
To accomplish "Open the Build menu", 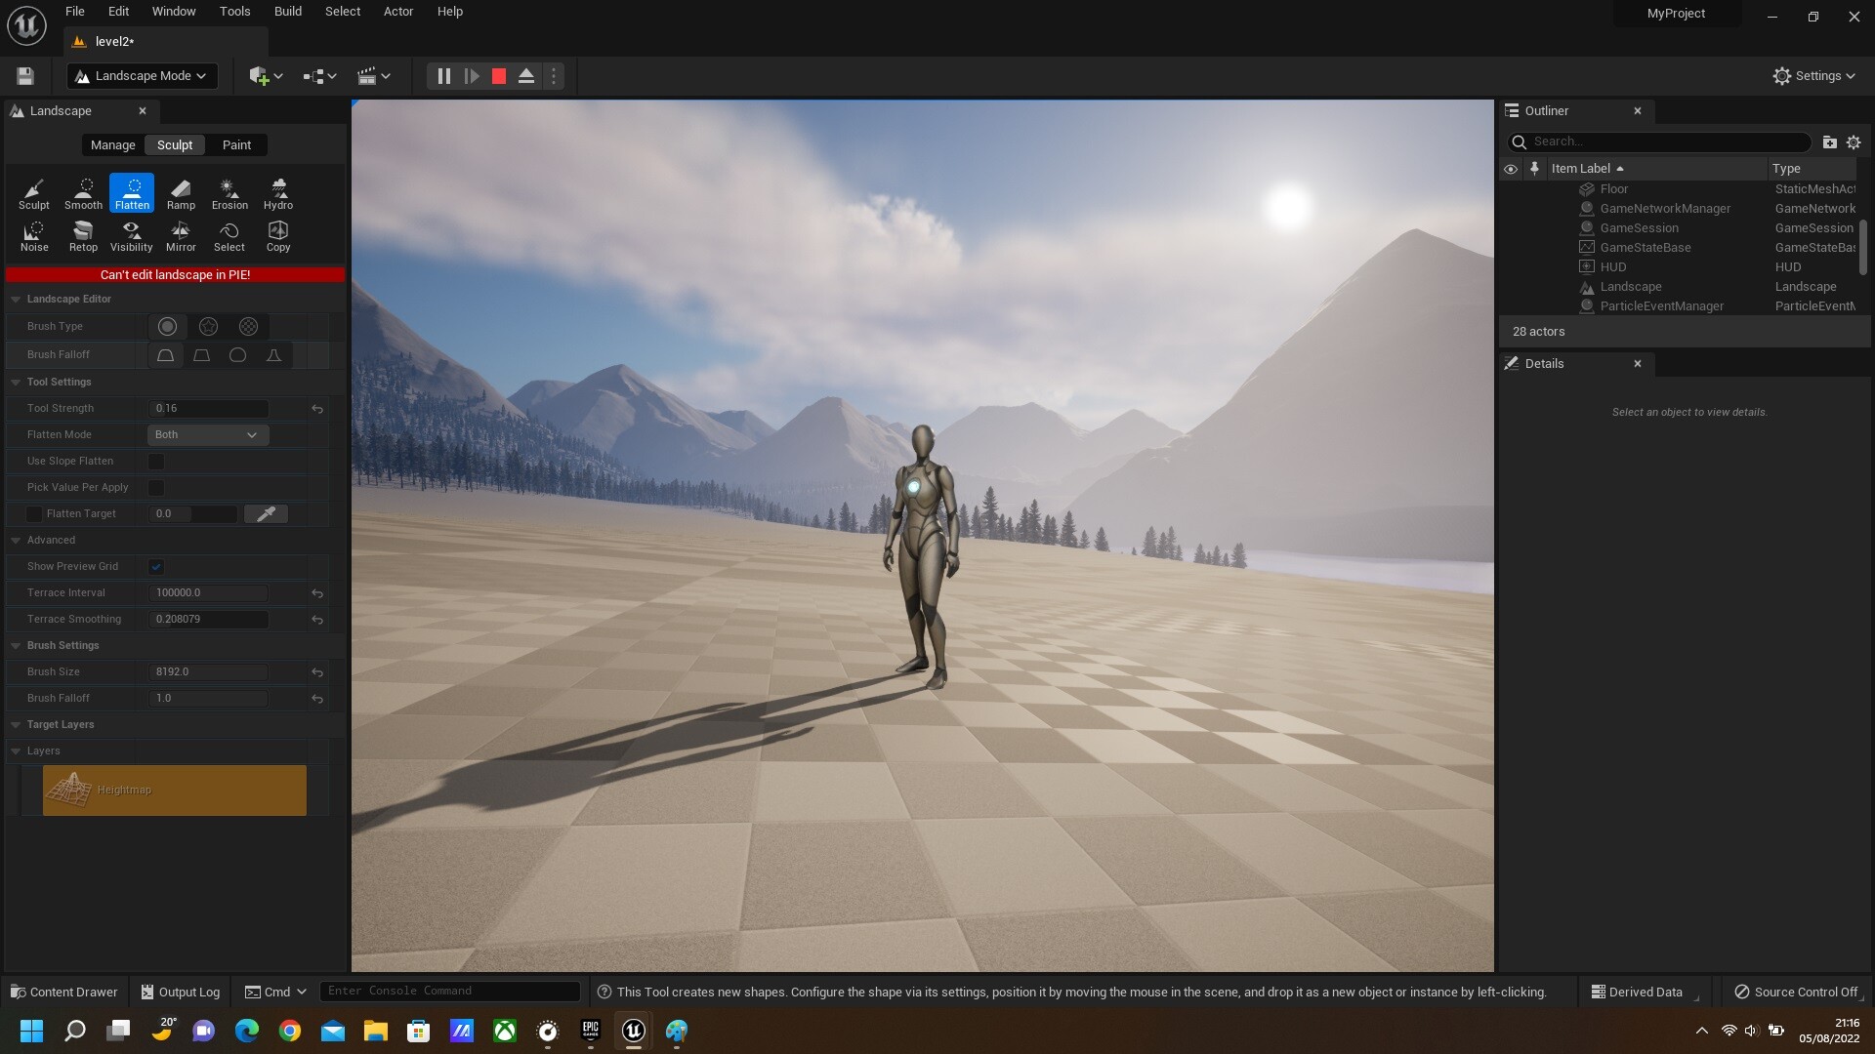I will [288, 12].
